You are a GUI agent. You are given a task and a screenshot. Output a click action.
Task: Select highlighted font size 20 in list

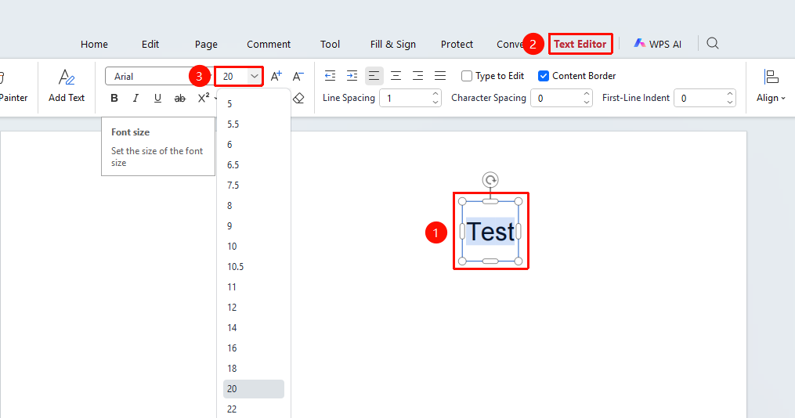254,389
